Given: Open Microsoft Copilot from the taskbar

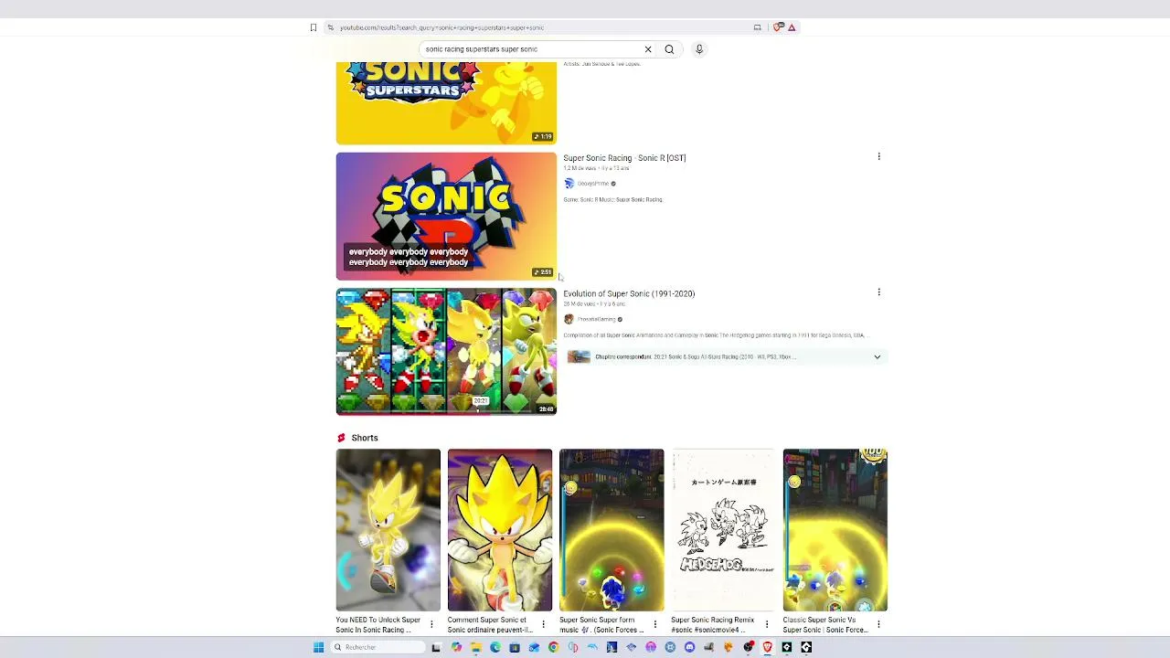Looking at the screenshot, I should tap(456, 647).
